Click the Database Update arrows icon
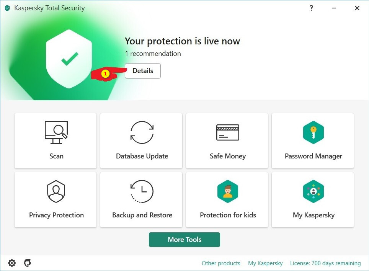Image resolution: width=369 pixels, height=271 pixels. point(142,132)
